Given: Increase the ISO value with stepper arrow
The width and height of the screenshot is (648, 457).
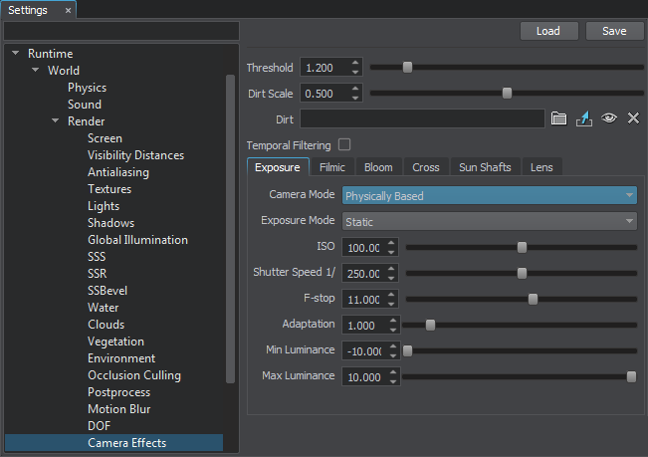Looking at the screenshot, I should 393,242.
